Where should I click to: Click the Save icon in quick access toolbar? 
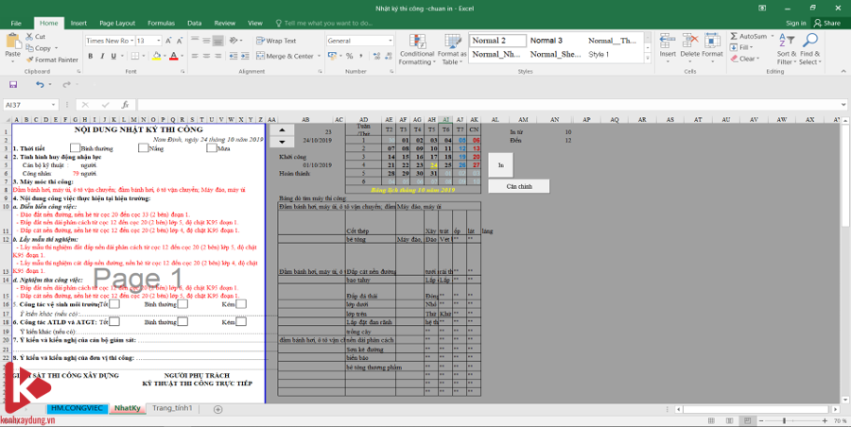tap(15, 85)
